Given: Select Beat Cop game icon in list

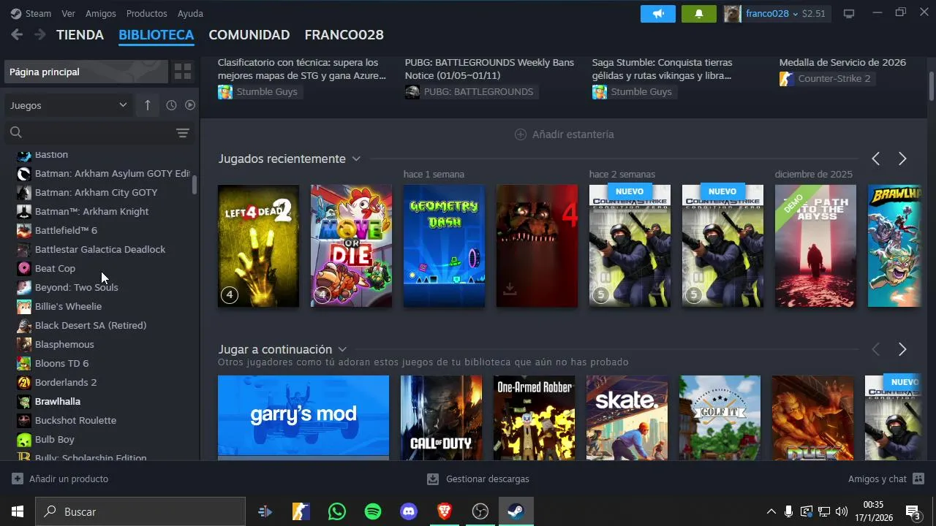Looking at the screenshot, I should pos(24,268).
